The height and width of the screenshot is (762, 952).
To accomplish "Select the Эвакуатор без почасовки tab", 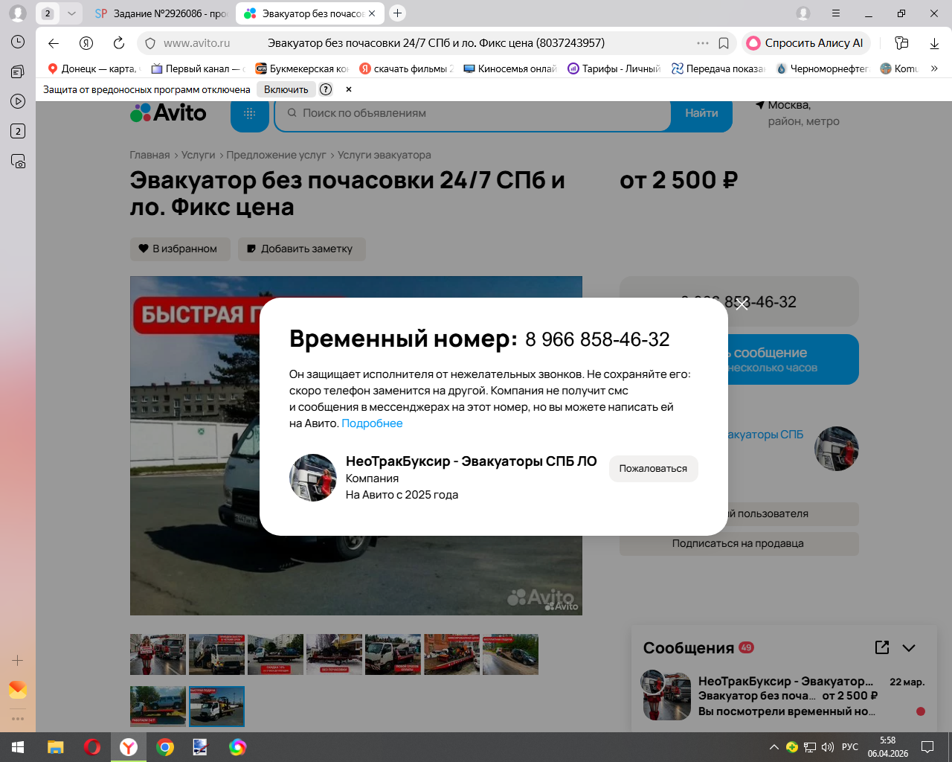I will pyautogui.click(x=305, y=13).
